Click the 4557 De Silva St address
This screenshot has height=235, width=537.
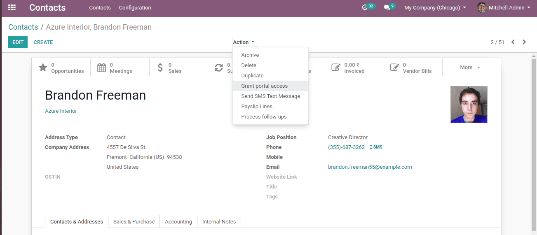click(126, 147)
